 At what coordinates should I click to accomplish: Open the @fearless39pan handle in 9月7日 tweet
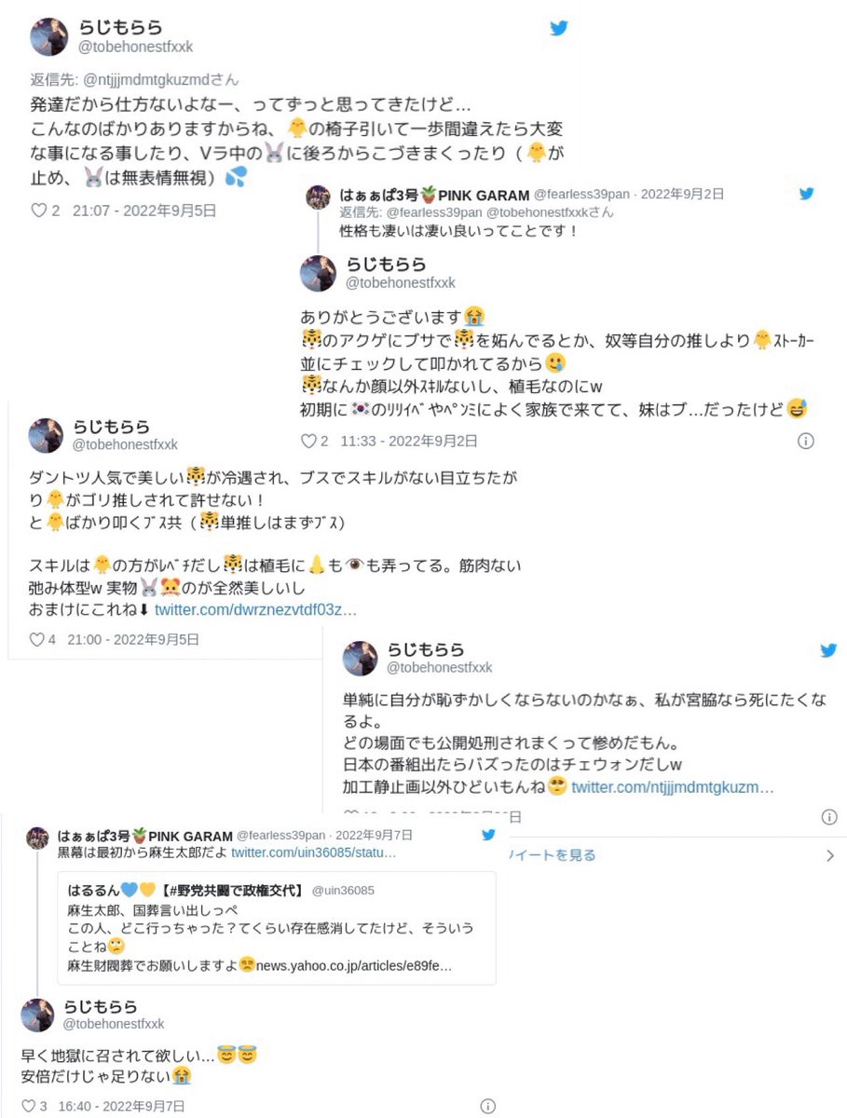point(280,834)
